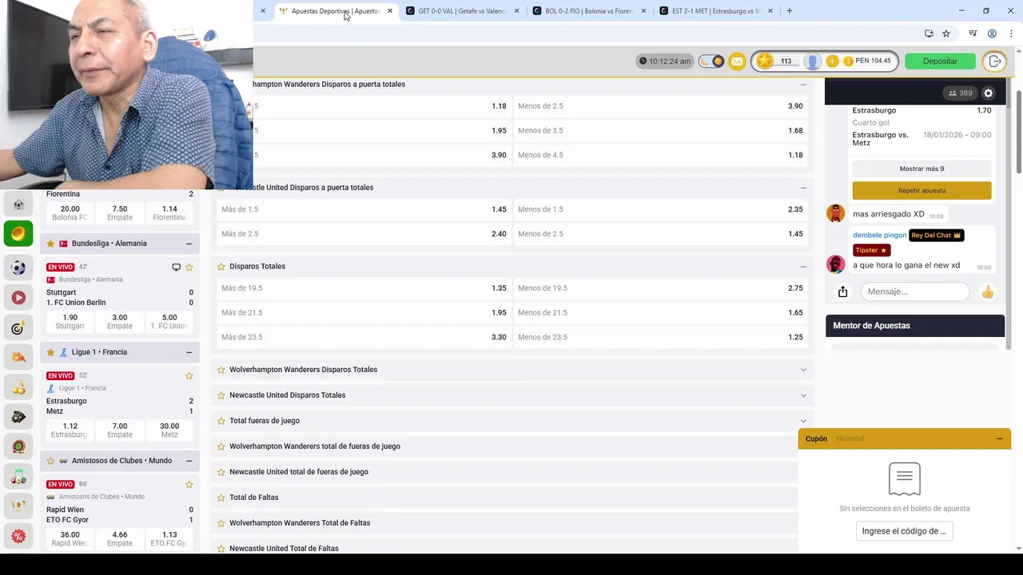1023x575 pixels.
Task: Switch to the Getafe vs Valencia tab
Action: click(x=462, y=11)
